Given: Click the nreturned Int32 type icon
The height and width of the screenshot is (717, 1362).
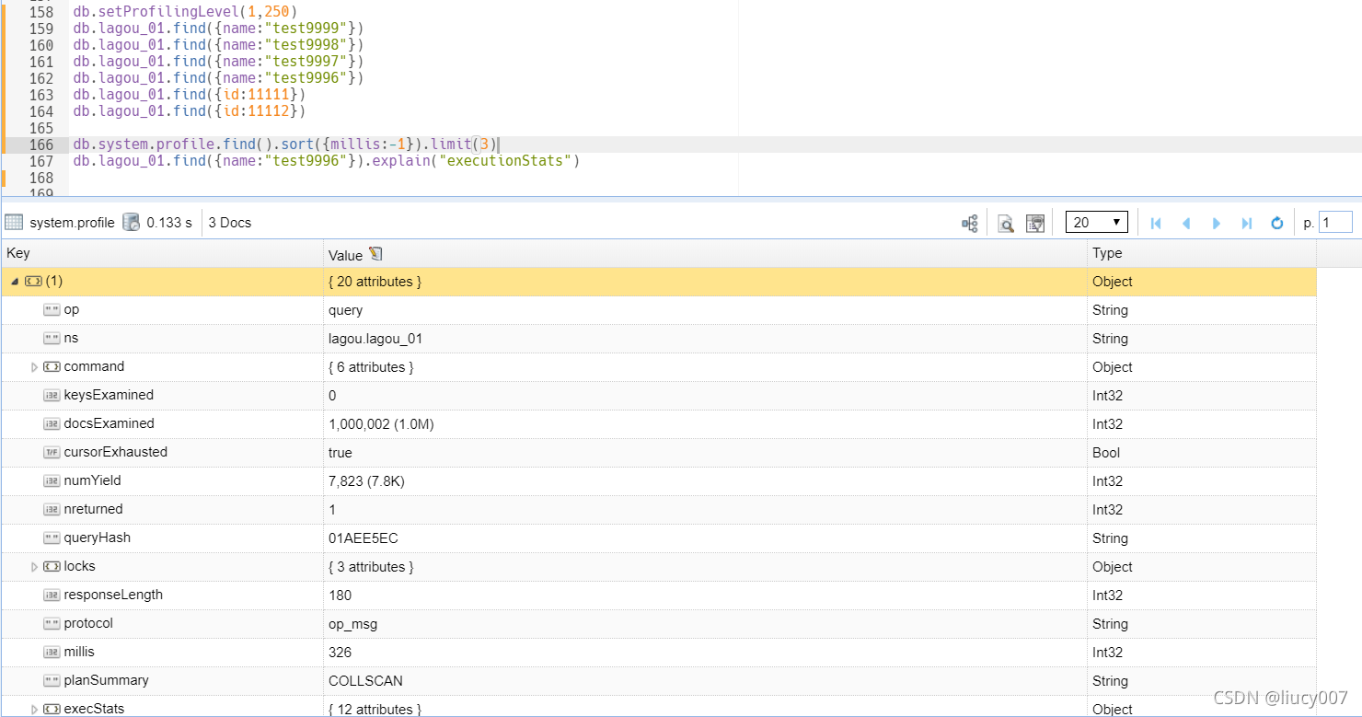Looking at the screenshot, I should [52, 510].
